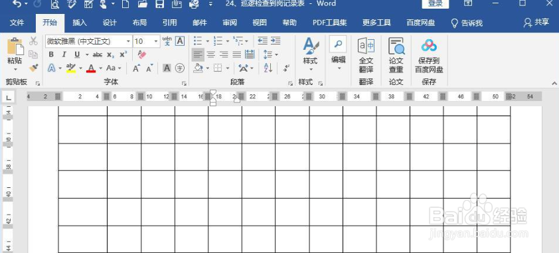Switch to the Review (审阅) tab
This screenshot has width=559, height=253.
230,23
